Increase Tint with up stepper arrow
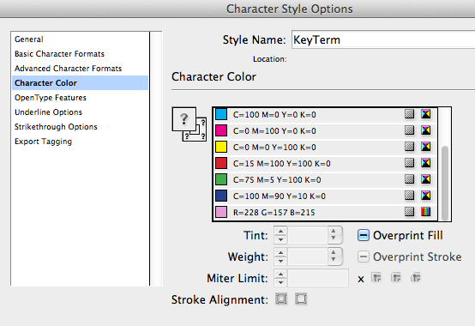The height and width of the screenshot is (326, 475). pyautogui.click(x=280, y=232)
